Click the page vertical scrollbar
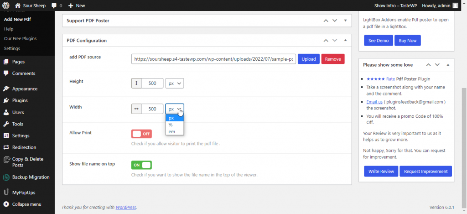The image size is (467, 214). pyautogui.click(x=464, y=147)
